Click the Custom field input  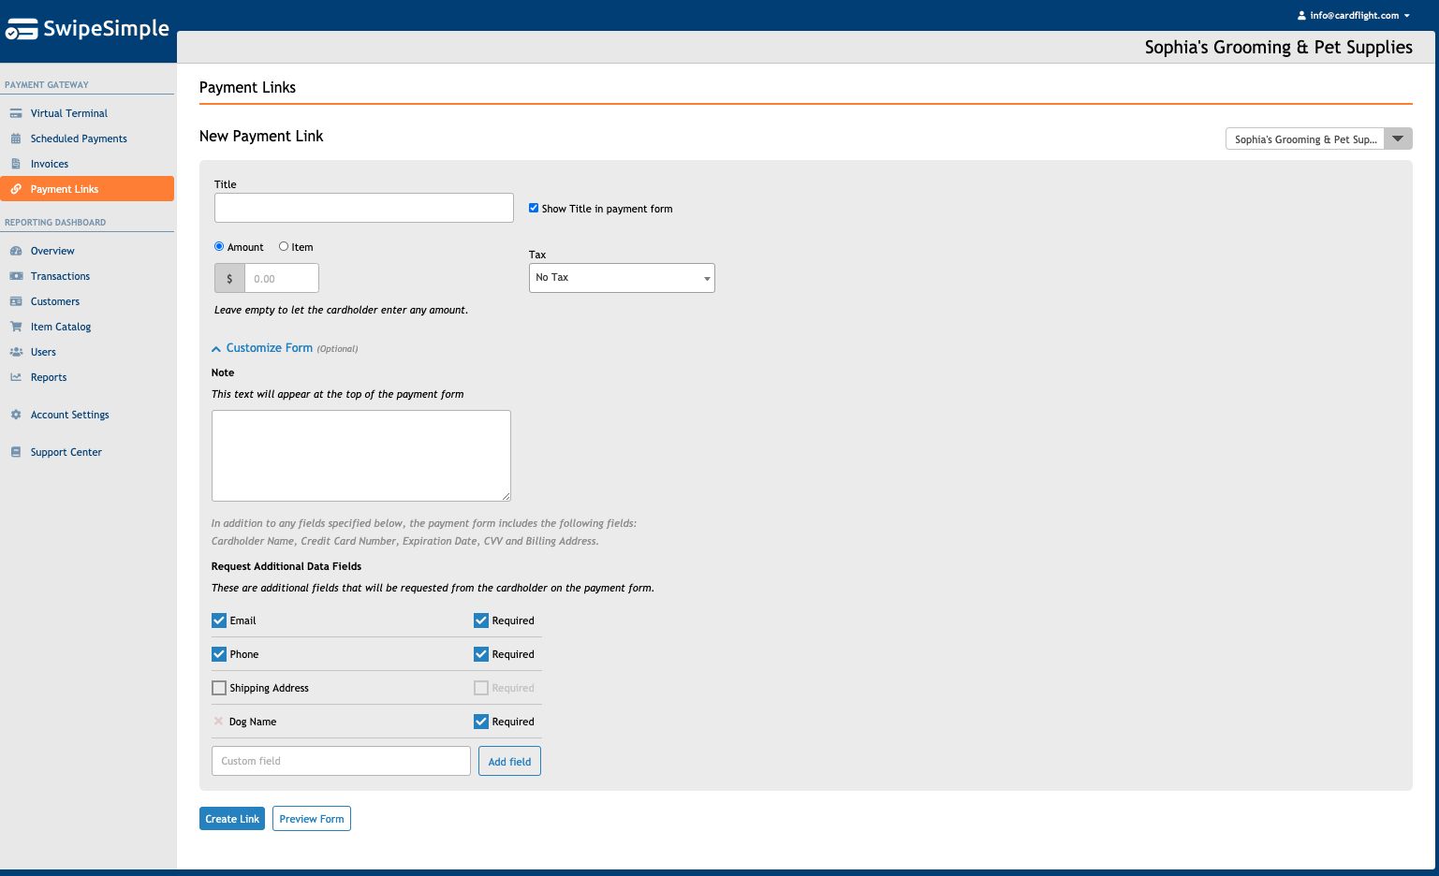(341, 761)
